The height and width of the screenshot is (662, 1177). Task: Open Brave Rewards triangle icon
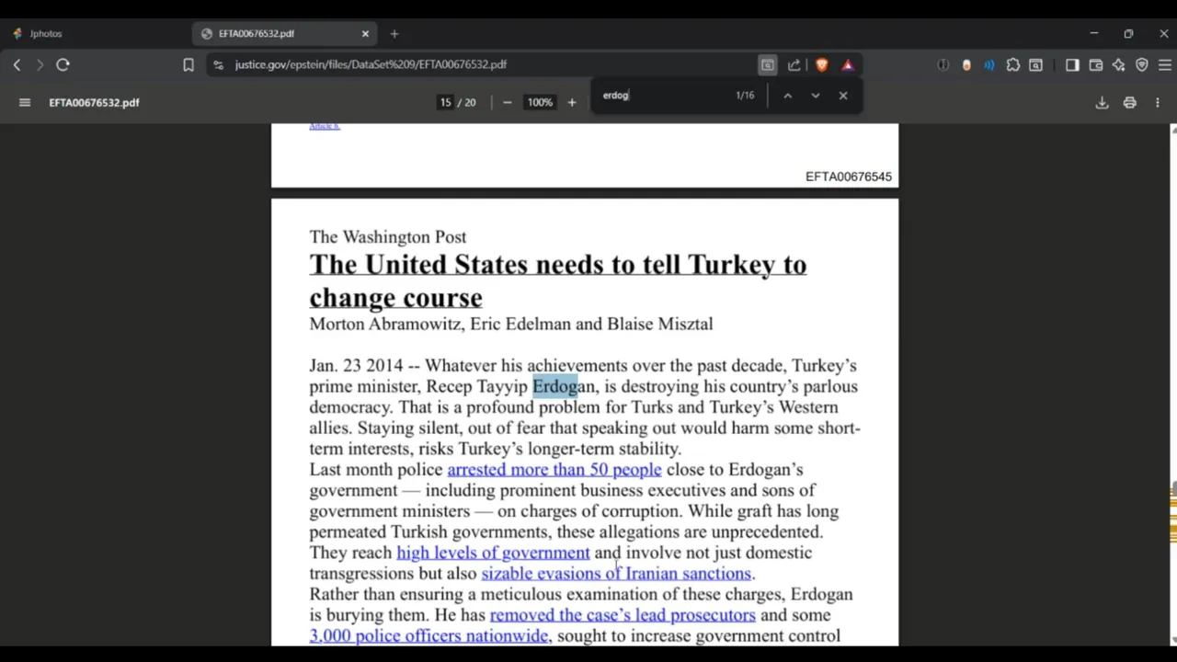coord(848,64)
